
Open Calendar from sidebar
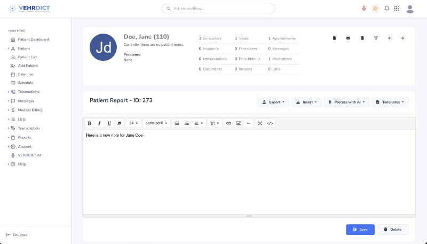click(x=25, y=74)
